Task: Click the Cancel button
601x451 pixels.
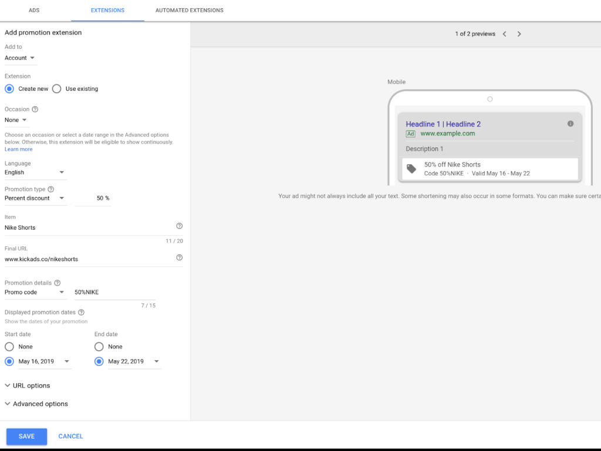Action: pyautogui.click(x=70, y=436)
